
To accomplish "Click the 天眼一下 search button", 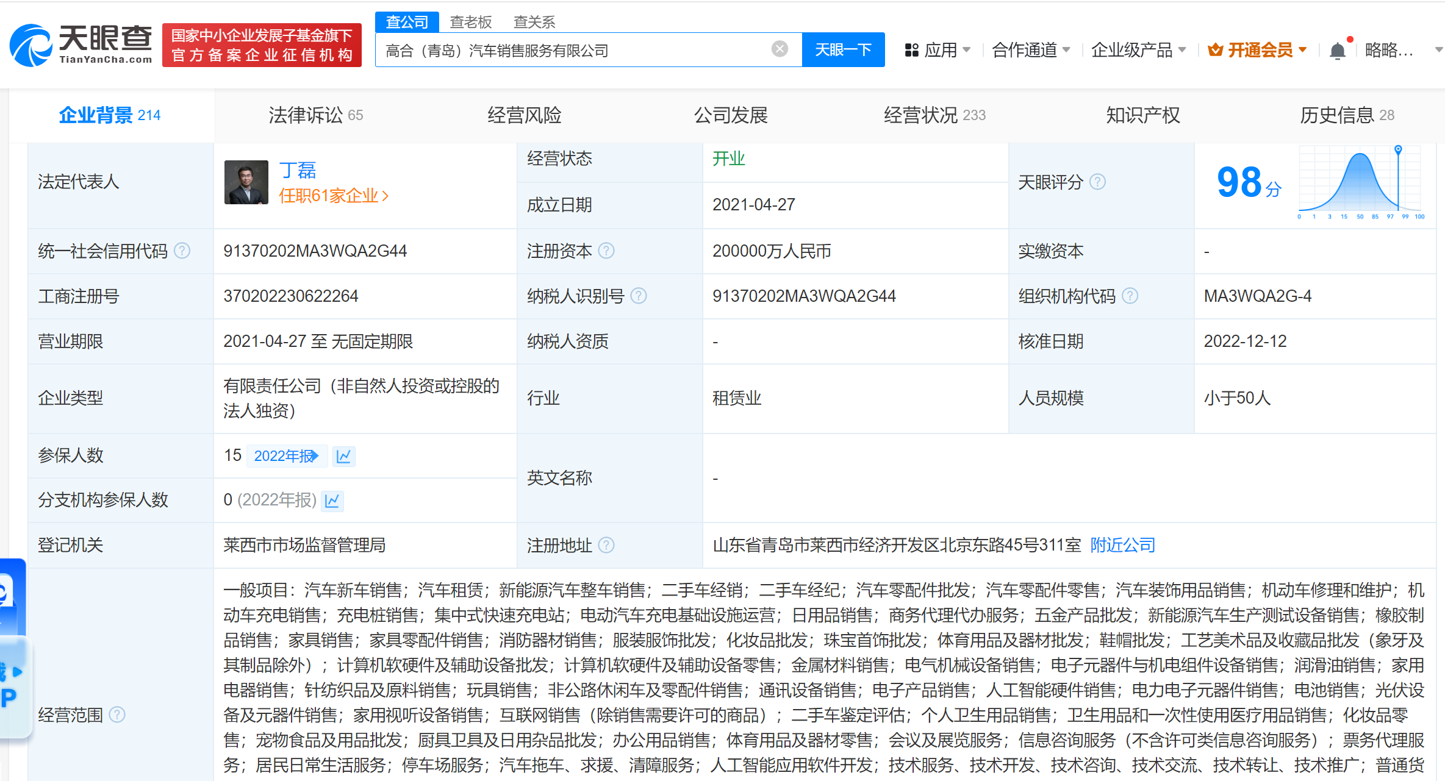I will [x=843, y=49].
